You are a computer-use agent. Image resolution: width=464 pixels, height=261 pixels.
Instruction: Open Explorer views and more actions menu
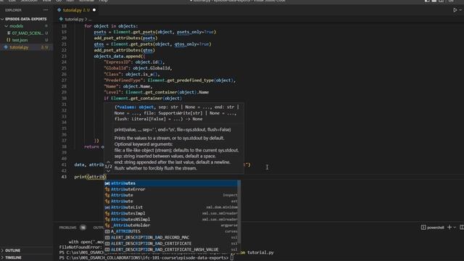[45, 10]
